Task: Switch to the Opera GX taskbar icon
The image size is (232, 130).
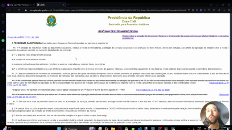Action: coord(120,129)
